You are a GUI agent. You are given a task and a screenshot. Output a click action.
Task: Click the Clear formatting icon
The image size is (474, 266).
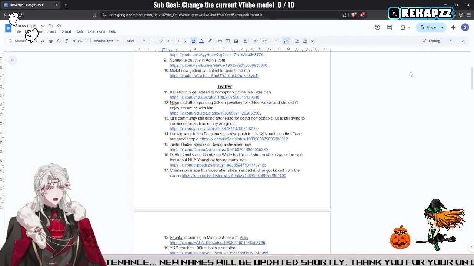pyautogui.click(x=313, y=41)
